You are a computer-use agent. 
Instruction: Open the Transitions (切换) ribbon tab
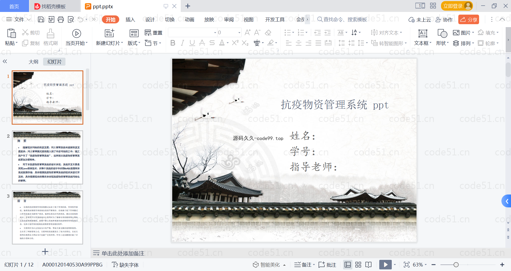[x=170, y=19]
